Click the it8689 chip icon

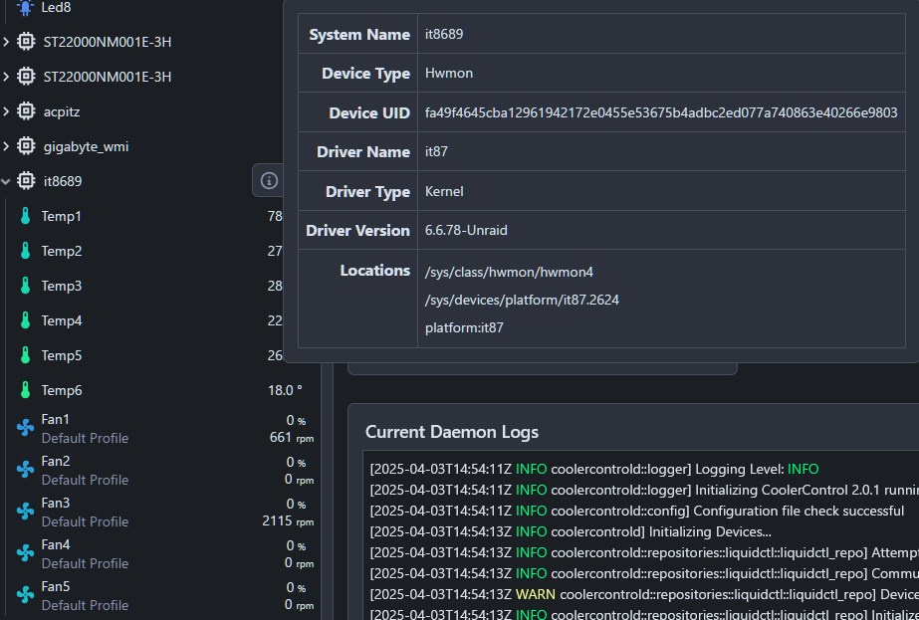click(x=25, y=181)
